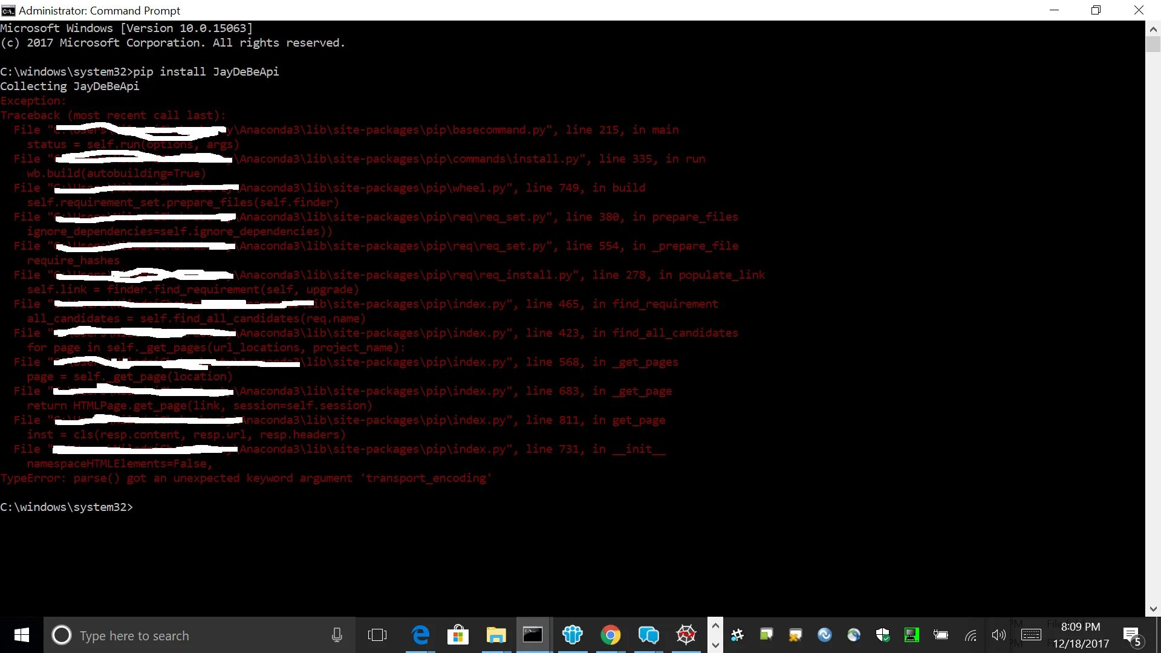Image resolution: width=1161 pixels, height=653 pixels.
Task: Open the spider web app in the taskbar
Action: coord(686,635)
